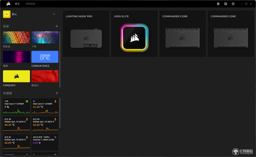Click purple lightning bolt voltage icon
The image size is (256, 157).
(x=55, y=137)
